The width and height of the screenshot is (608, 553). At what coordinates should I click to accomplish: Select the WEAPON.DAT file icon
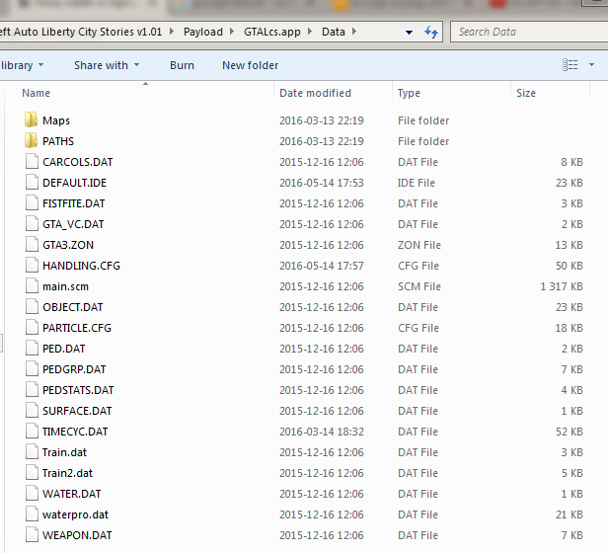pyautogui.click(x=32, y=535)
